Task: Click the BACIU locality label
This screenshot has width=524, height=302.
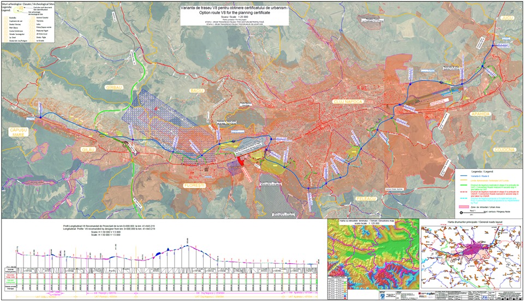Action: point(197,91)
